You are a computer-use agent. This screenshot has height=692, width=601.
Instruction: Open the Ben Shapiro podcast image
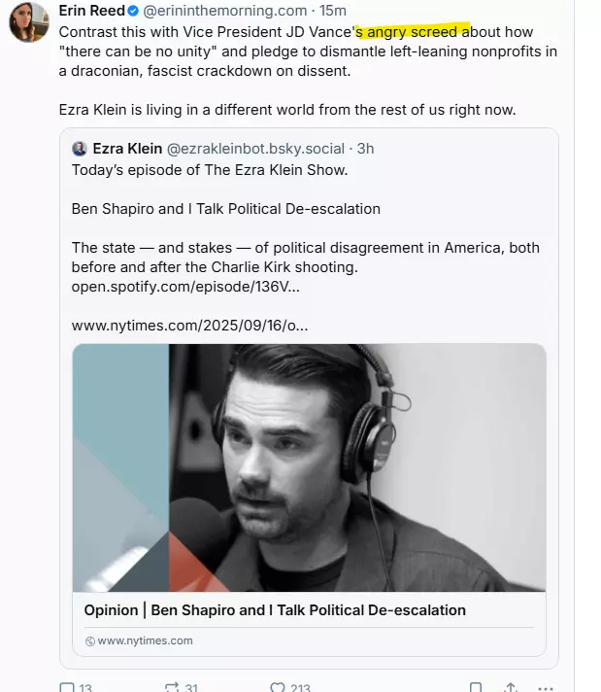309,467
